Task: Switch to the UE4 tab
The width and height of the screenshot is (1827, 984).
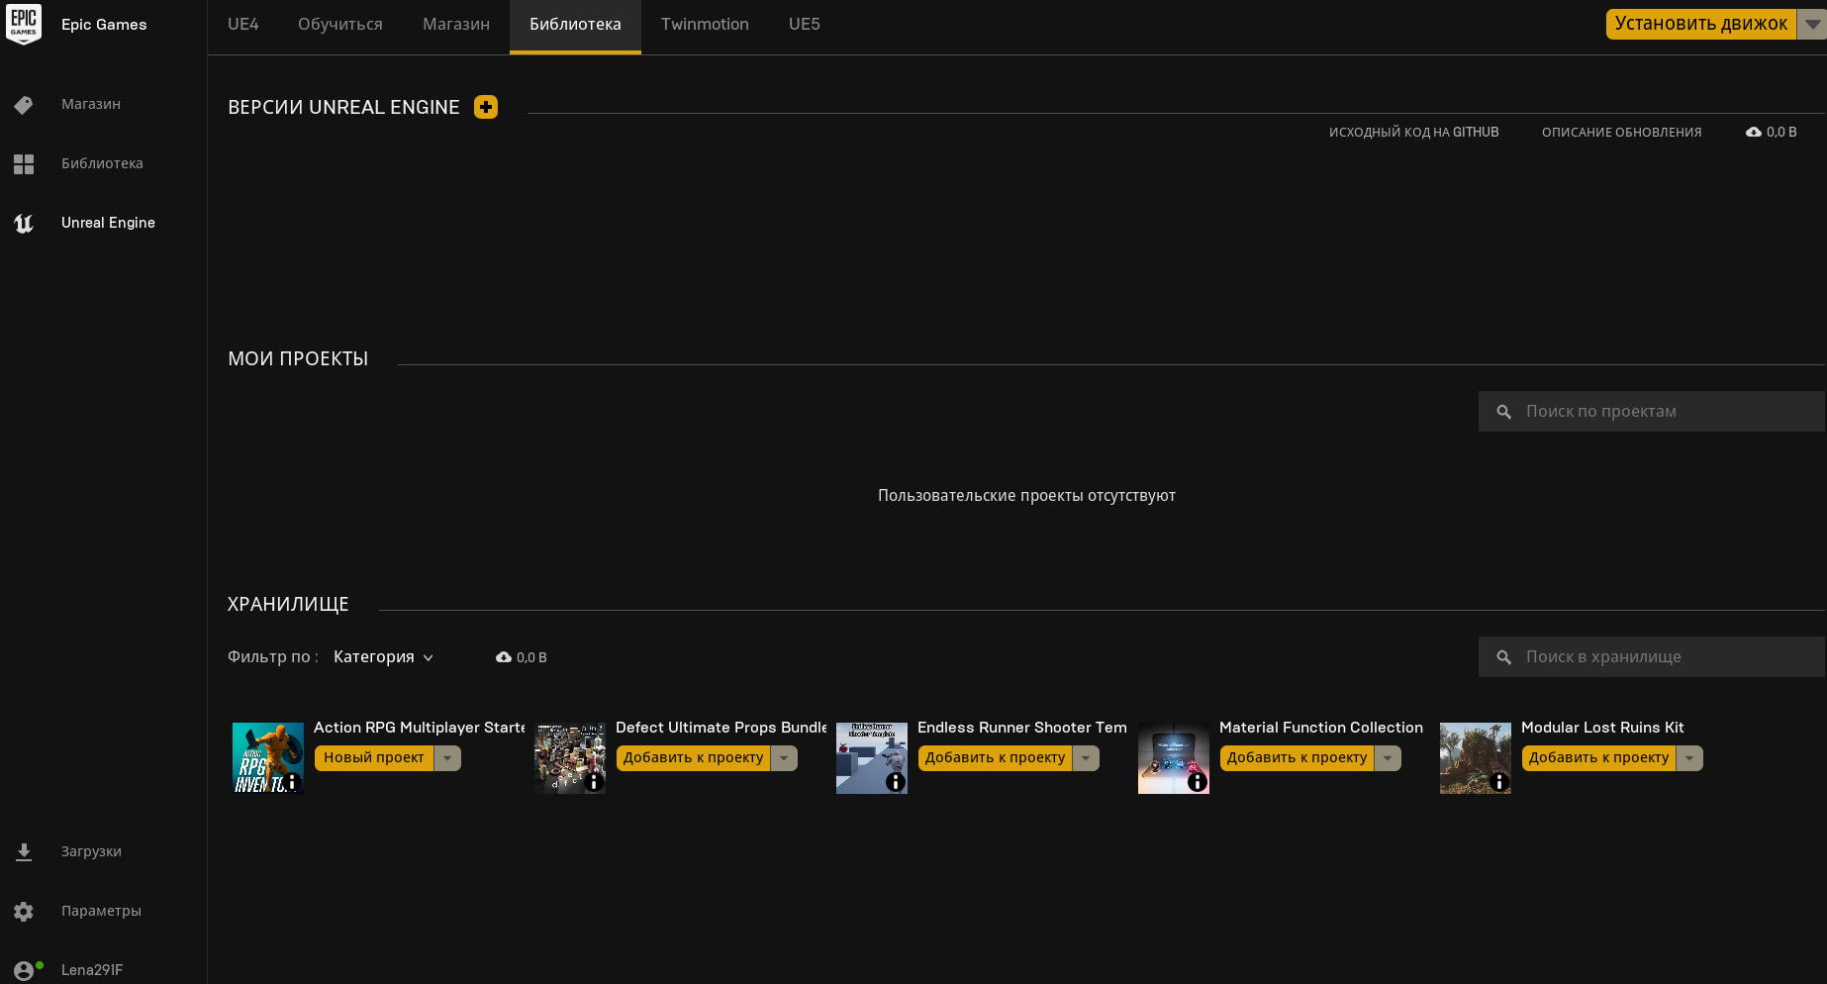Action: (x=243, y=25)
